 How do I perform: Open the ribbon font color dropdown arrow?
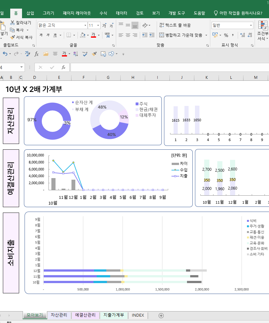(99, 35)
